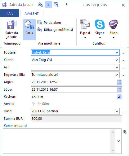
Task: Open the Algus calendar picker
Action: [119, 82]
